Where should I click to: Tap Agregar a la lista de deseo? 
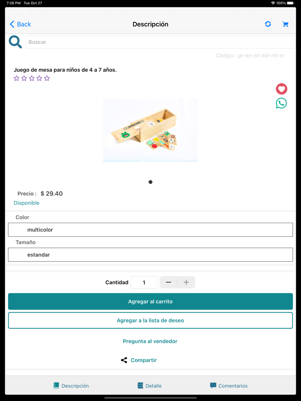[150, 320]
